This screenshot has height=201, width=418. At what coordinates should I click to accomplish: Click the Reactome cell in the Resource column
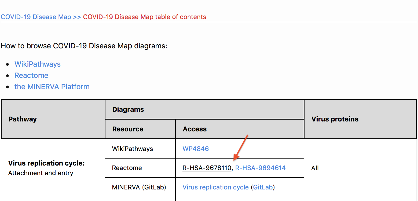[x=127, y=168]
